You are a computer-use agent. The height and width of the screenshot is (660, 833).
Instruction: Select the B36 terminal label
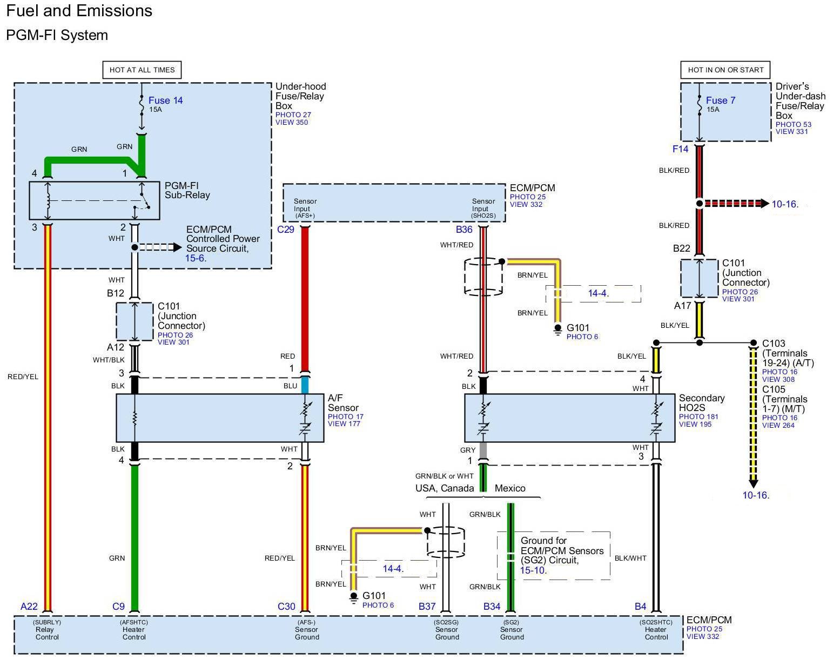pos(463,230)
